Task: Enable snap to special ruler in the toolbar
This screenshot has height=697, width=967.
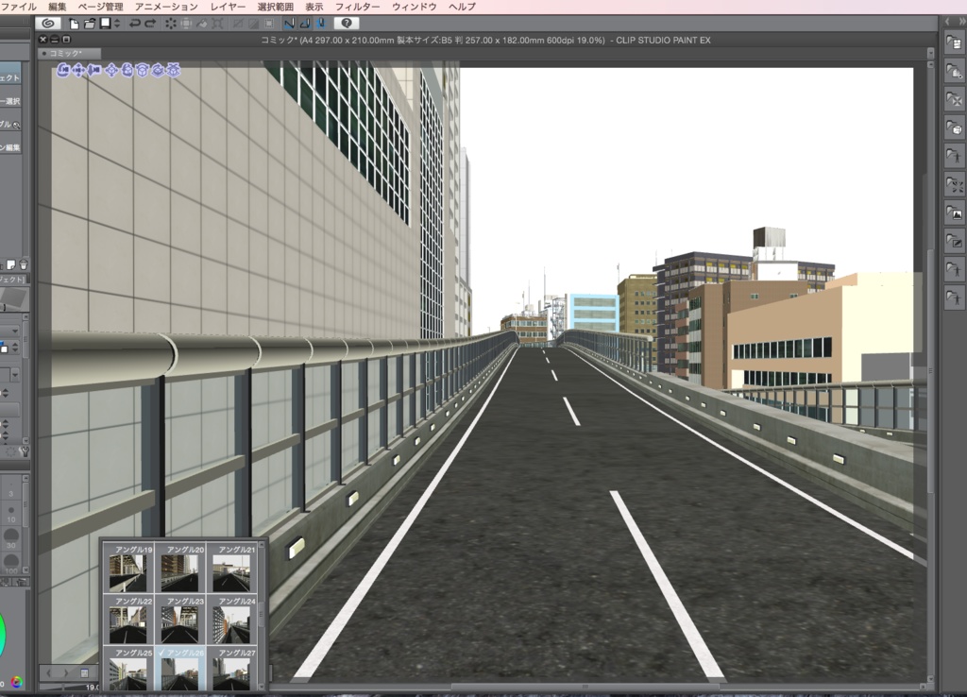Action: (x=305, y=23)
